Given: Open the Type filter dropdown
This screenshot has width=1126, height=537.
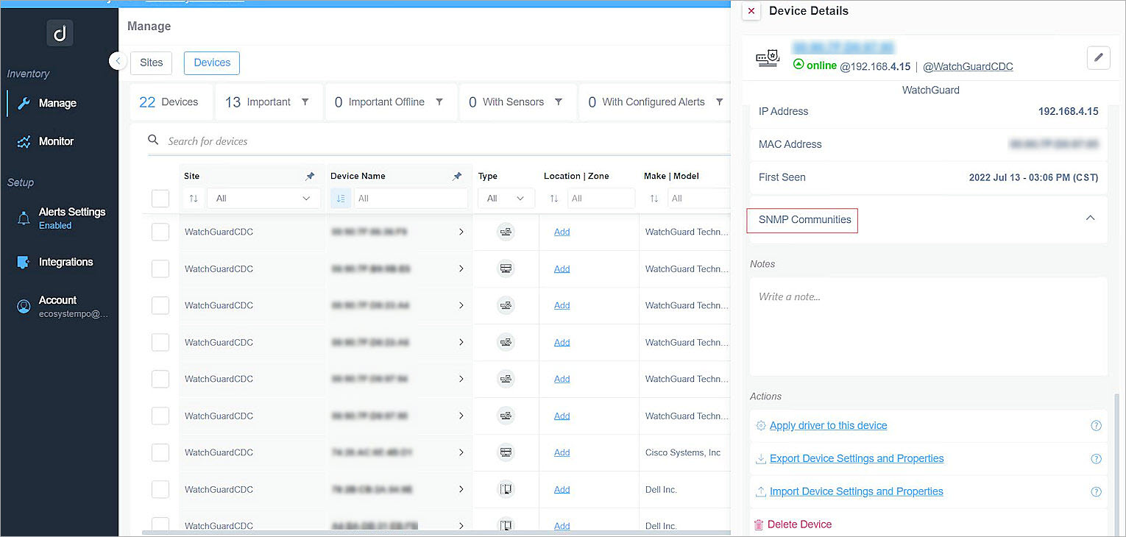Looking at the screenshot, I should [x=505, y=199].
